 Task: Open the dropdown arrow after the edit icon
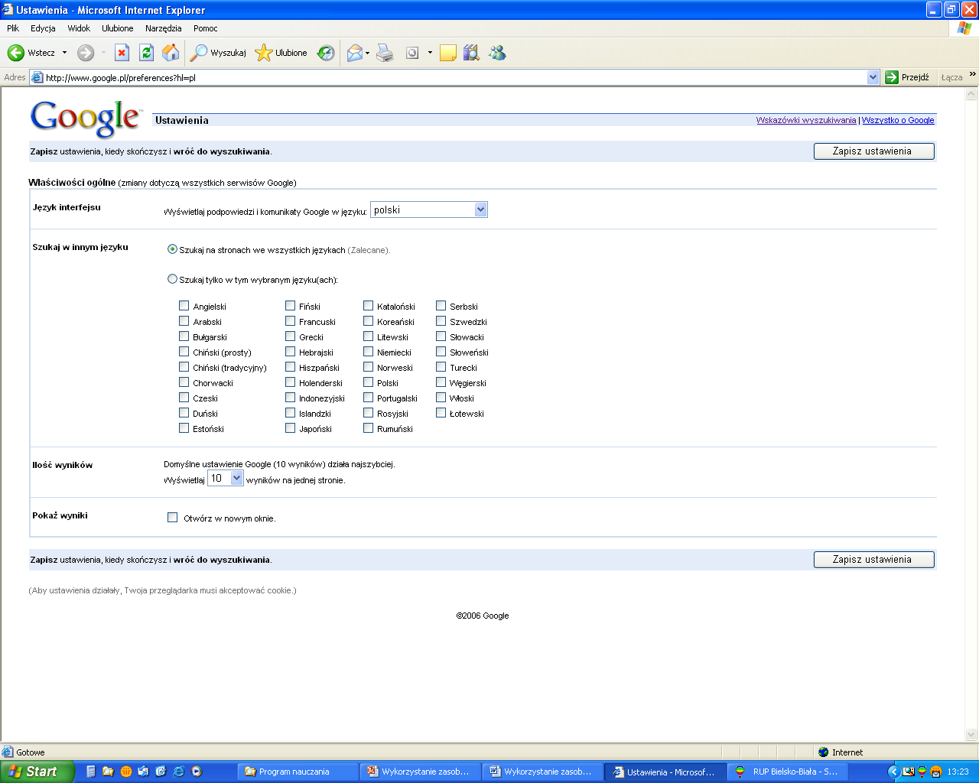point(430,53)
